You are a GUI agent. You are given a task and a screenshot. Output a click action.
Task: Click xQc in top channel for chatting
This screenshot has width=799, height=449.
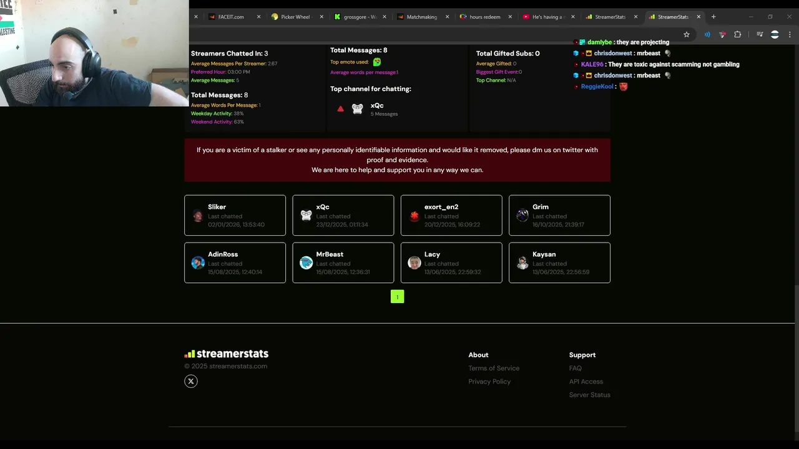pos(377,105)
